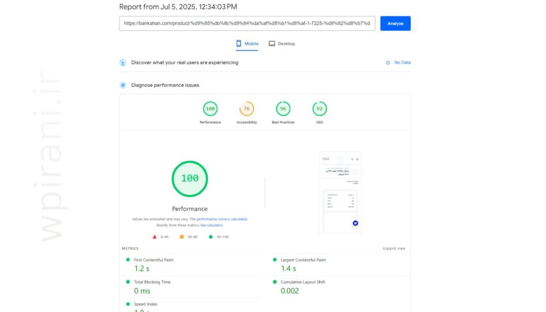
Task: Click the blue Analyze button
Action: pyautogui.click(x=395, y=23)
